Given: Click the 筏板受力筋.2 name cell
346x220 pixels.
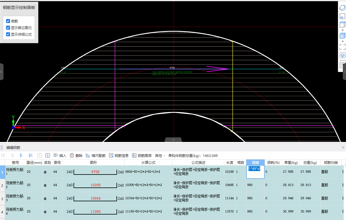Looking at the screenshot, I should (15, 185).
